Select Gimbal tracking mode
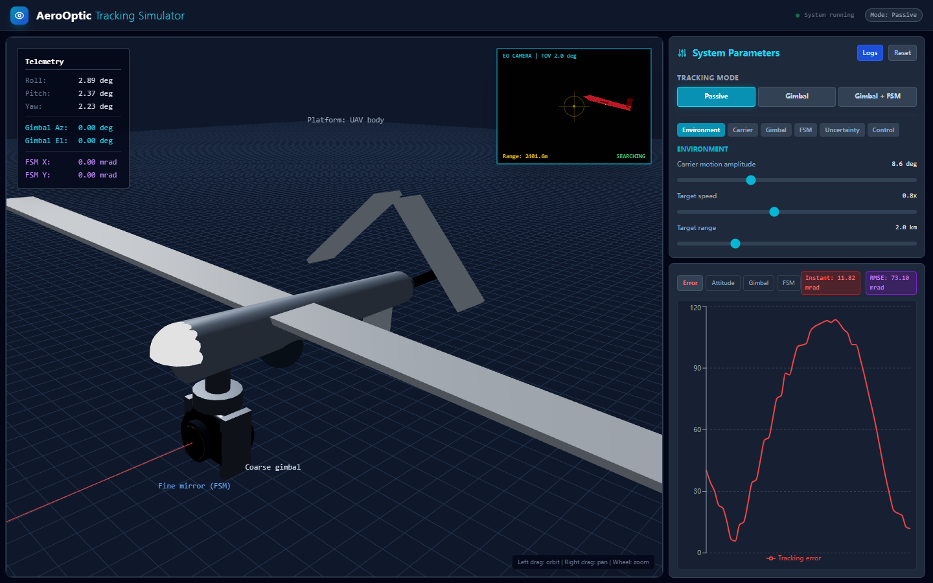Screen dimensions: 933x583 (x=797, y=97)
